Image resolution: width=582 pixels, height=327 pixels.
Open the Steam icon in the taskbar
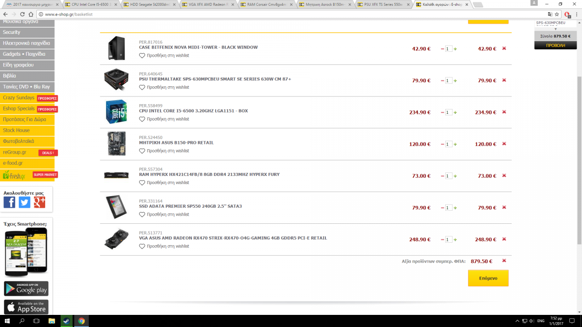click(66, 321)
